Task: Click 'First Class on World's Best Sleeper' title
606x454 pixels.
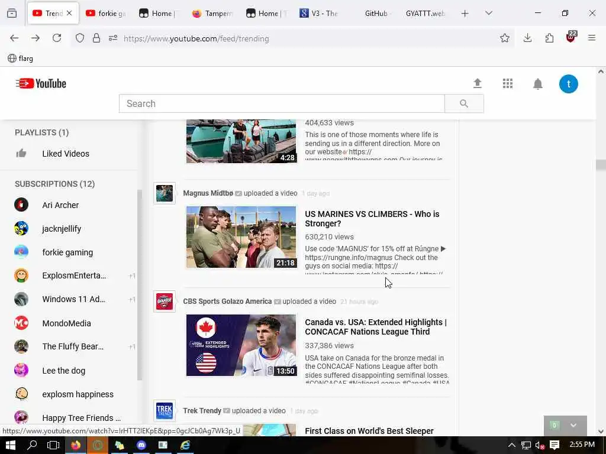Action: point(369,431)
